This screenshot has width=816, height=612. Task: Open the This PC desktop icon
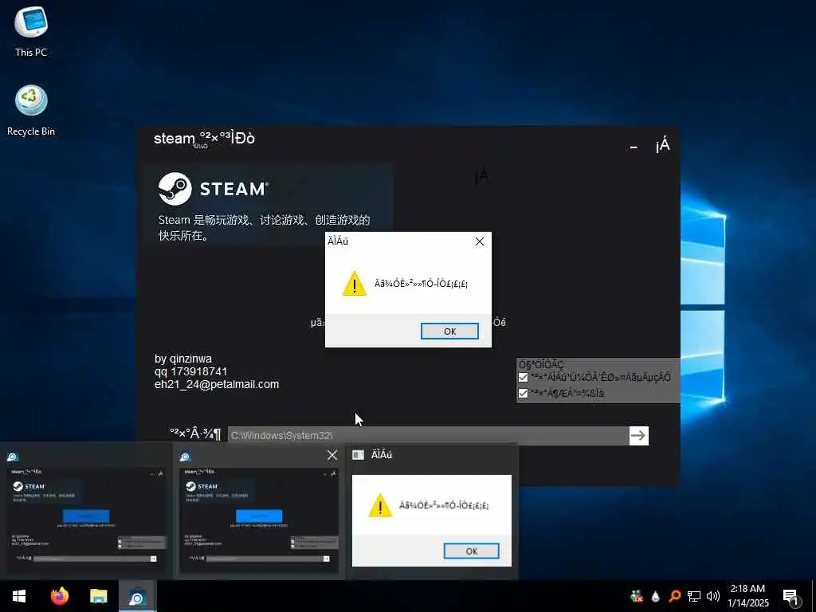(31, 32)
